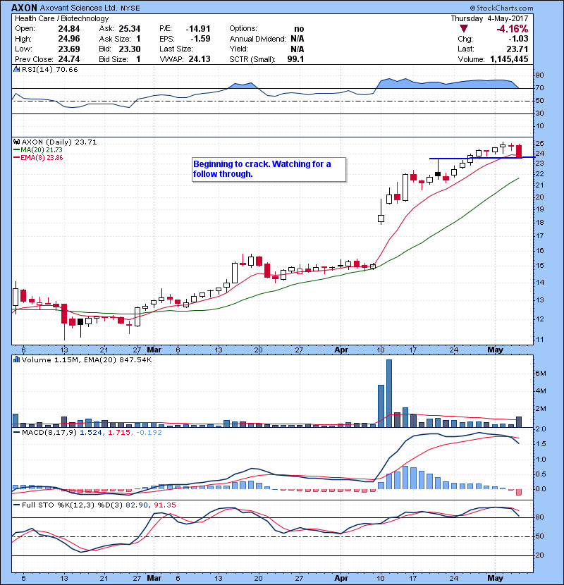This screenshot has width=564, height=585.
Task: Click the Low value 23.69
Action: click(x=69, y=49)
